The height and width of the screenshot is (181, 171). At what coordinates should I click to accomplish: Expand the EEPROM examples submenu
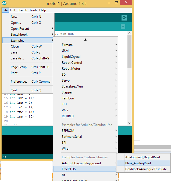coord(67,131)
